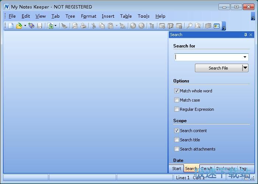Viewport: 258px width, 184px height.
Task: Click the edit note pencil icon
Action: [170, 26]
